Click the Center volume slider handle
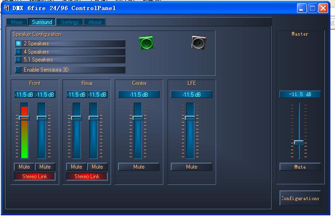Screen dimensions: 335x219 [138, 118]
